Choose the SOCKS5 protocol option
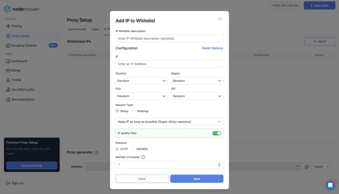The width and height of the screenshot is (339, 194). click(x=133, y=149)
